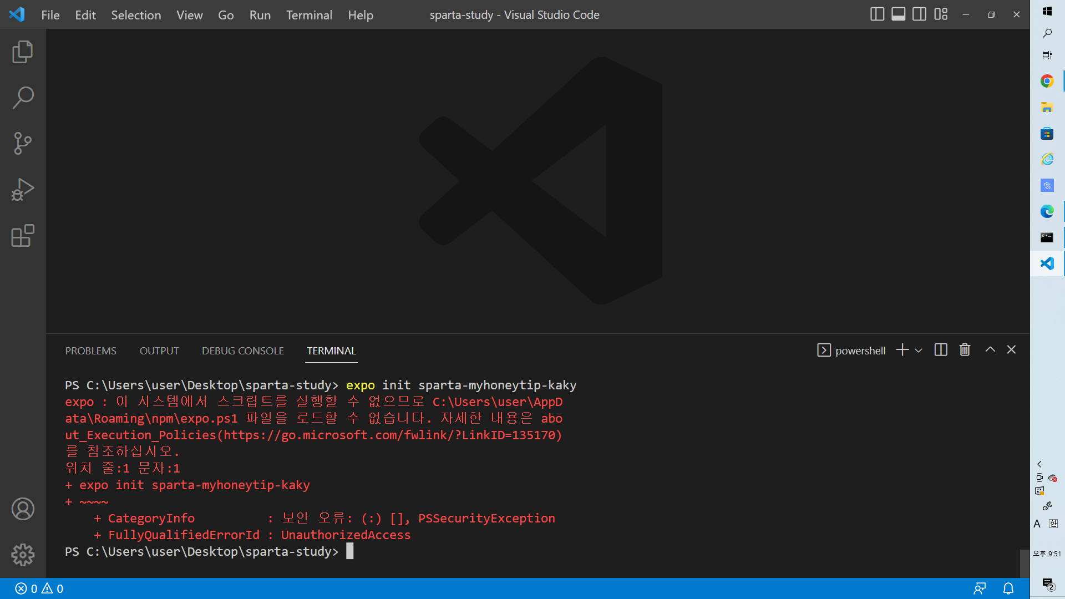
Task: Click the terminal vertical scrollbar
Action: tap(1025, 564)
